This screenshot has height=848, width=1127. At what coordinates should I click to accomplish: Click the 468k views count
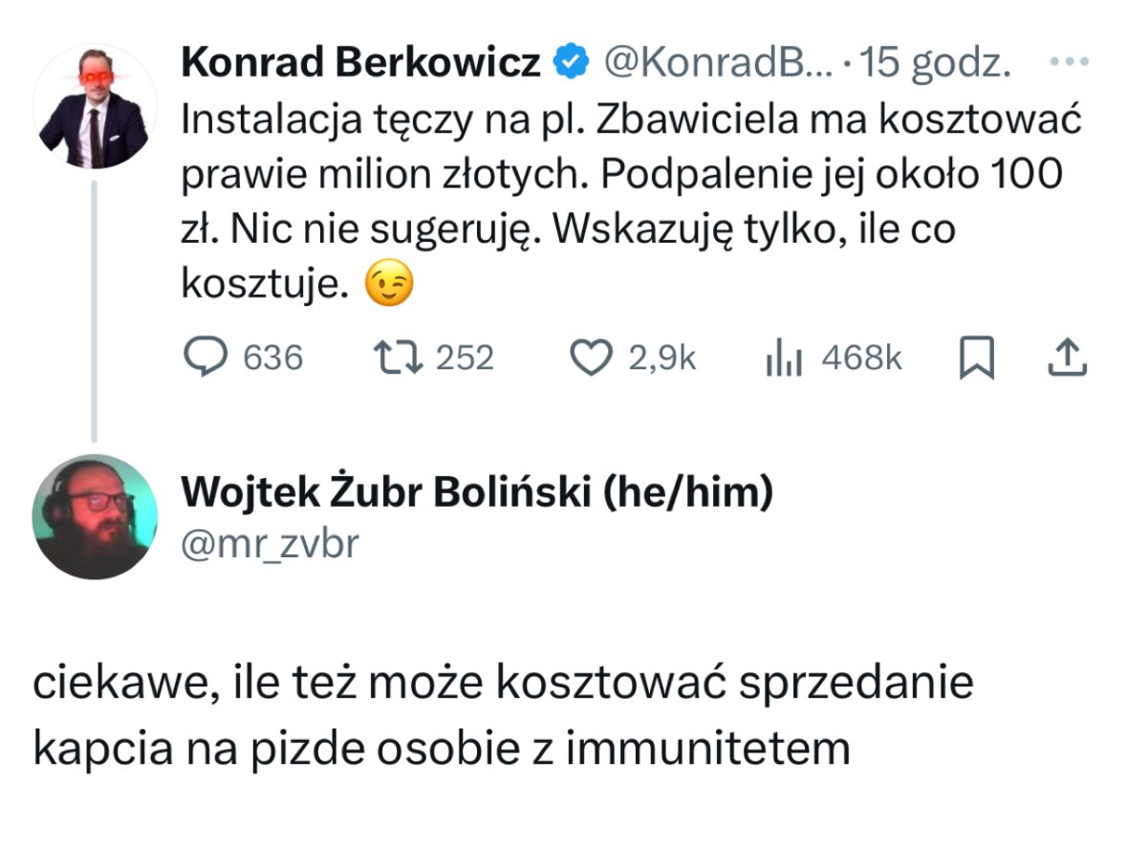tap(860, 358)
